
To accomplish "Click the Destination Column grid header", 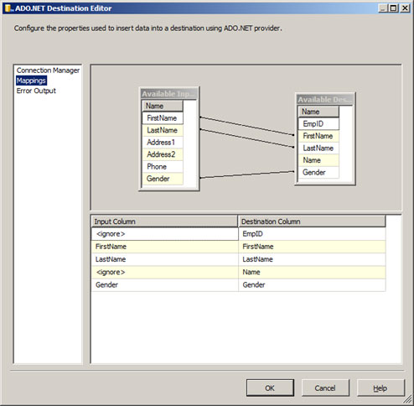I will pos(312,221).
